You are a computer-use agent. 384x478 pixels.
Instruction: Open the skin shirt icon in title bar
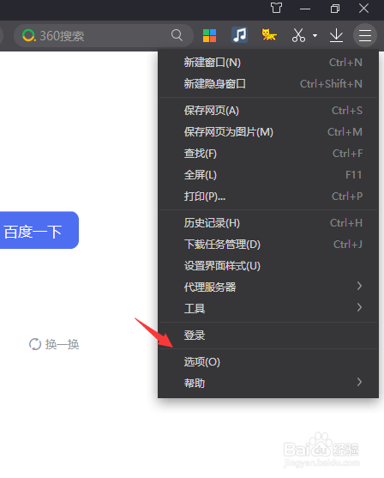coord(276,8)
